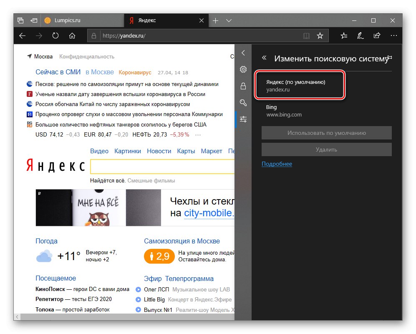Open the Телепрограмма link
The width and height of the screenshot is (416, 334).
point(189,278)
